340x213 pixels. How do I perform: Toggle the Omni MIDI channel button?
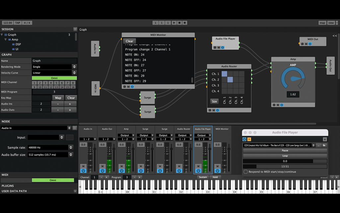click(x=54, y=78)
